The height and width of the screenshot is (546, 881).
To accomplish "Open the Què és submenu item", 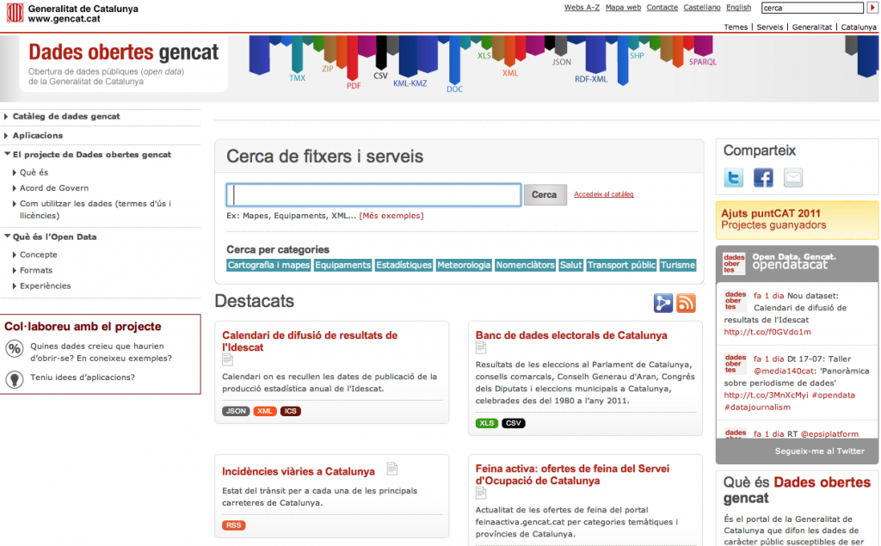I will [34, 173].
